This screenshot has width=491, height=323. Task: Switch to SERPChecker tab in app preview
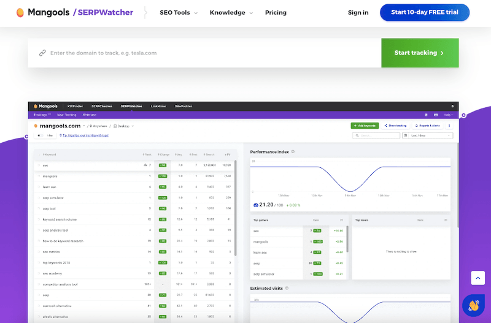[102, 106]
